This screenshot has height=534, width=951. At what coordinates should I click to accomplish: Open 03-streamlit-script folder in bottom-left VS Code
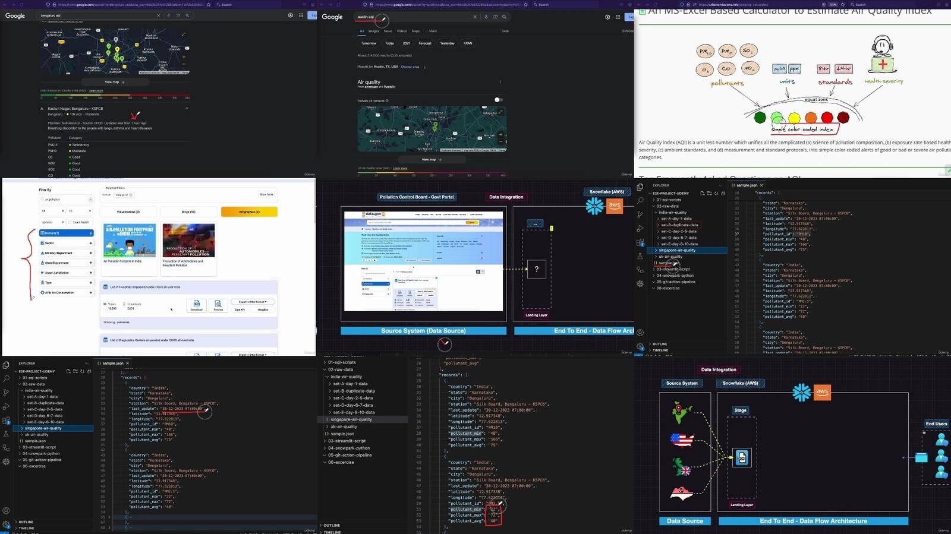coord(39,447)
